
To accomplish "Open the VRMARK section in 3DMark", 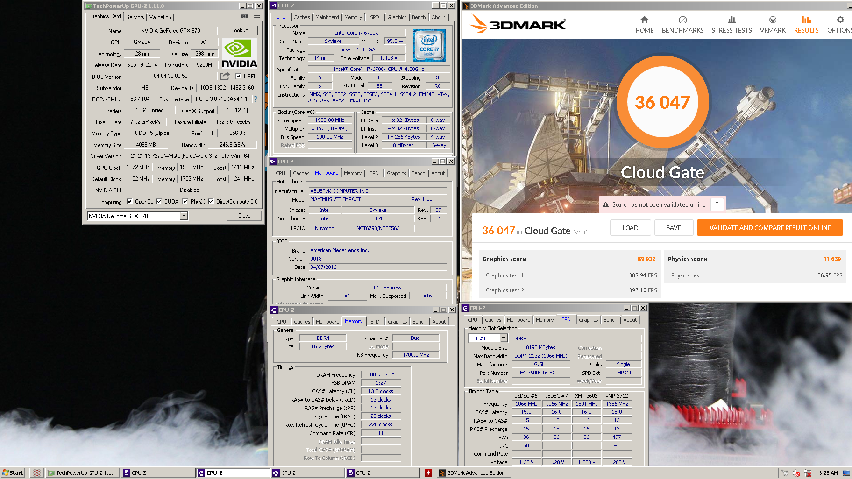I will (773, 25).
